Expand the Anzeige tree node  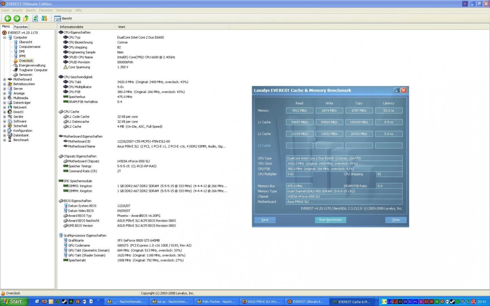4,93
